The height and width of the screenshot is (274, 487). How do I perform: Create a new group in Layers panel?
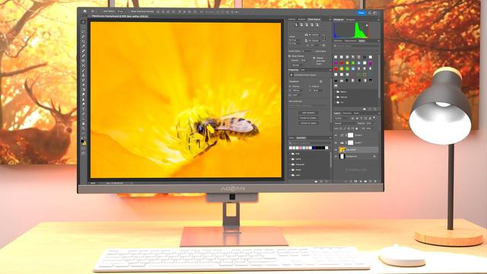[365, 181]
